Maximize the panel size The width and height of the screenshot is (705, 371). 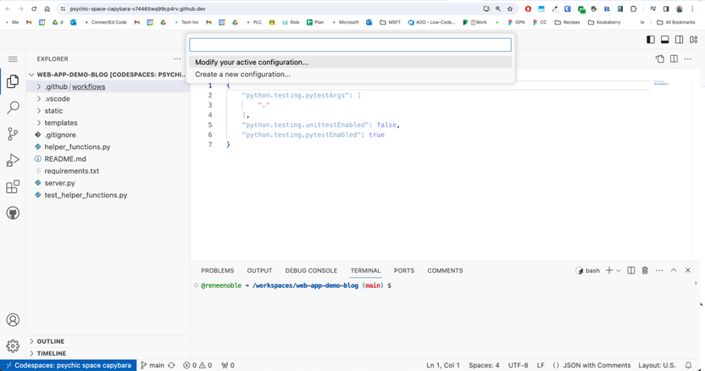pyautogui.click(x=674, y=270)
